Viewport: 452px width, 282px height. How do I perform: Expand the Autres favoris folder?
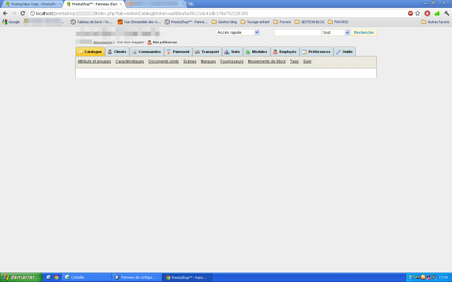point(435,22)
